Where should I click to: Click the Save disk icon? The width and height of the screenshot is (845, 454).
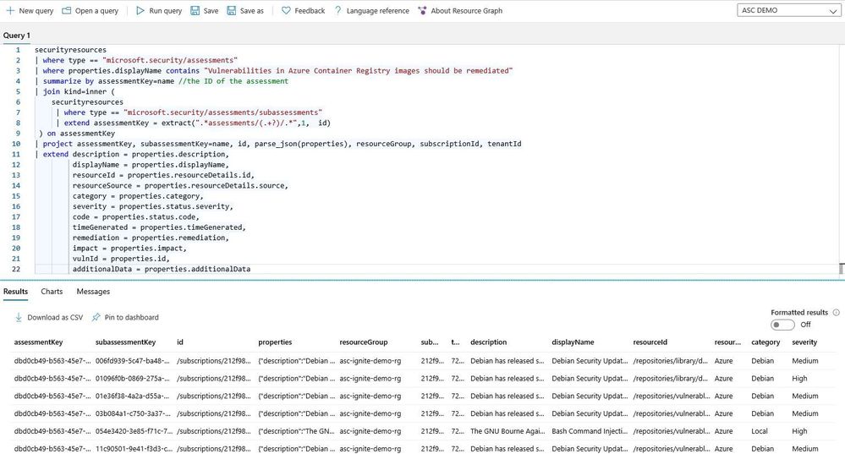pos(195,11)
